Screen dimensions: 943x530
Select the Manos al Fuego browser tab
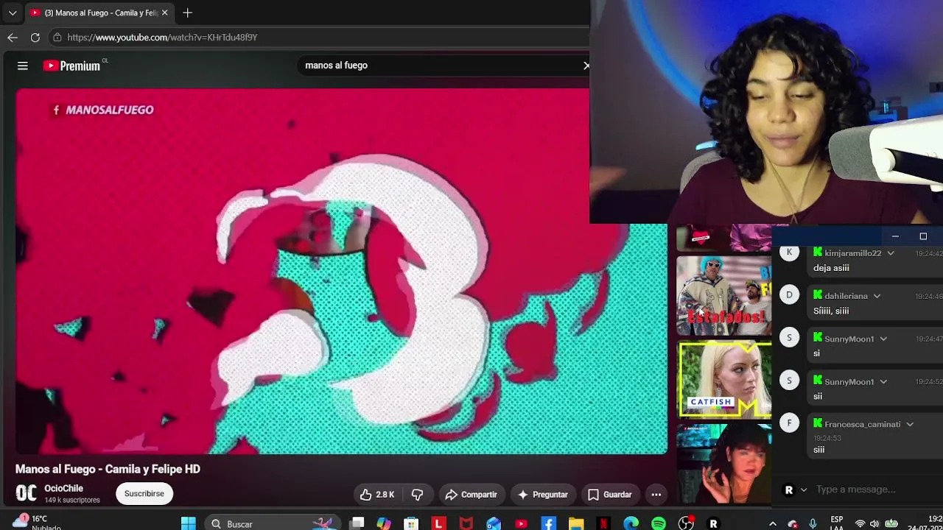99,13
